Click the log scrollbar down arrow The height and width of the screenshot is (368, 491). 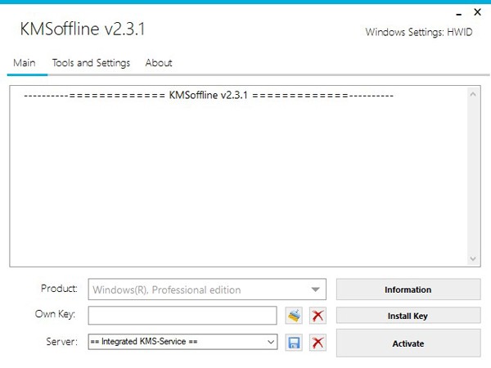pyautogui.click(x=473, y=258)
